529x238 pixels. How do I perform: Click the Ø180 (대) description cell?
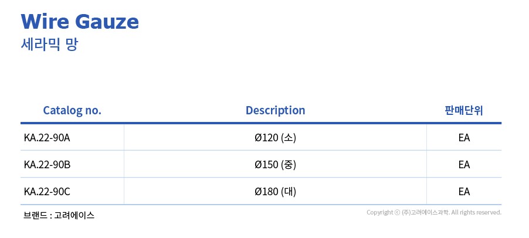point(275,192)
